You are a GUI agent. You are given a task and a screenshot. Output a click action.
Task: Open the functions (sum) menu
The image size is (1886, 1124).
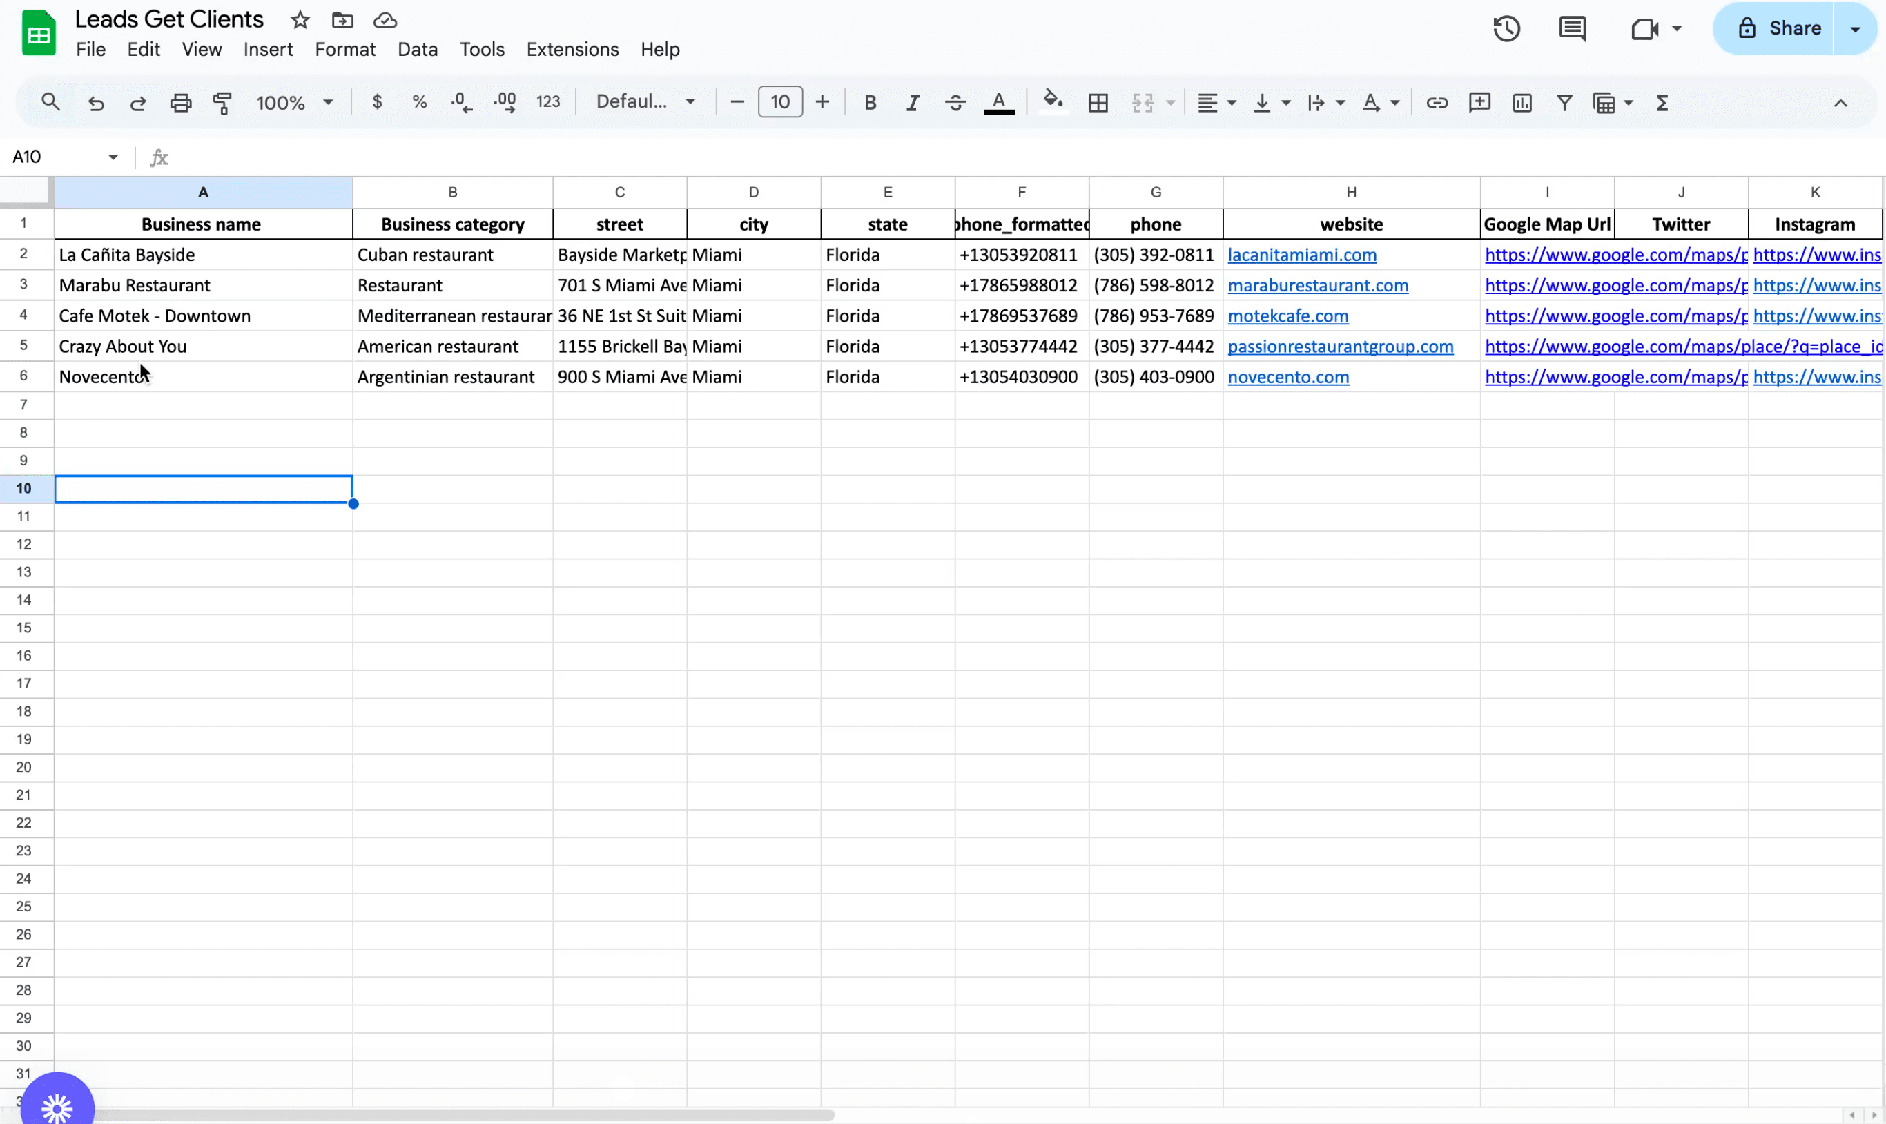click(1661, 102)
